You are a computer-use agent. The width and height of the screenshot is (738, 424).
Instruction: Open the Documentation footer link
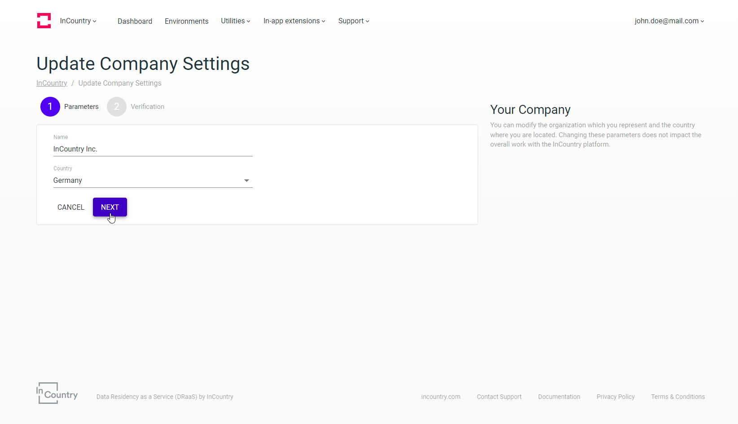(559, 397)
